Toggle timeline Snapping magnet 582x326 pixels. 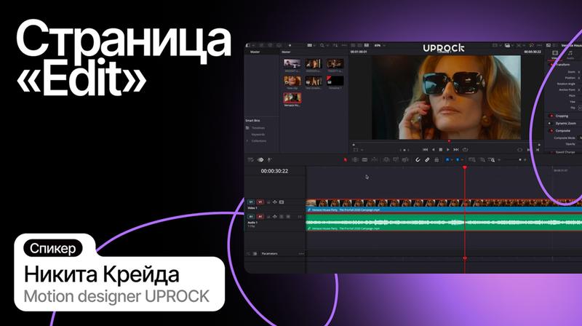coord(418,160)
